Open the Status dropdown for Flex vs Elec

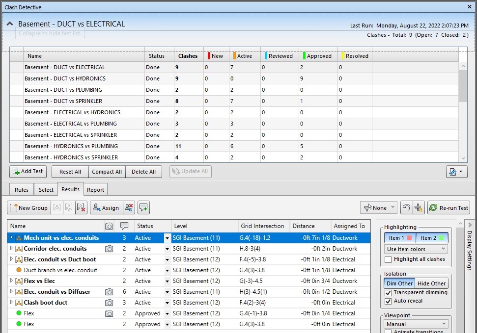point(167,281)
